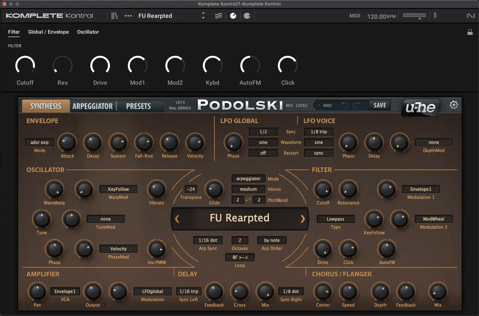Go to next preset with right chevron
Image resolution: width=479 pixels, height=316 pixels.
[x=303, y=218]
